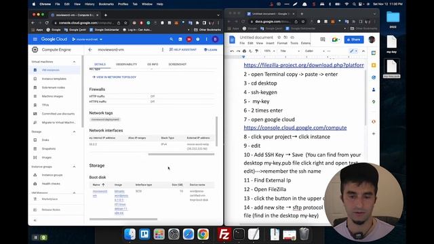Select Disks in sidebar
Image resolution: width=434 pixels, height=244 pixels.
(45, 140)
